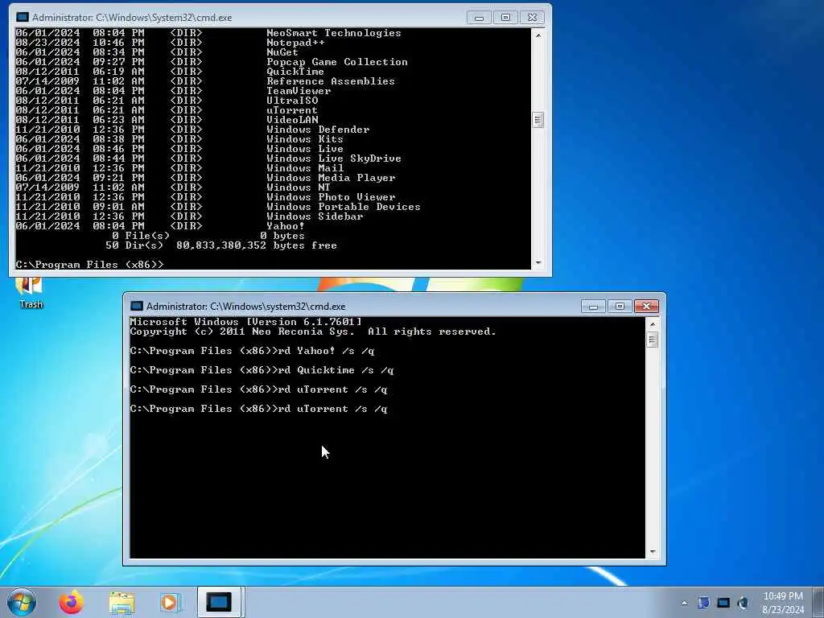The height and width of the screenshot is (618, 824).
Task: Select the Trash desktop icon
Action: coord(31,293)
